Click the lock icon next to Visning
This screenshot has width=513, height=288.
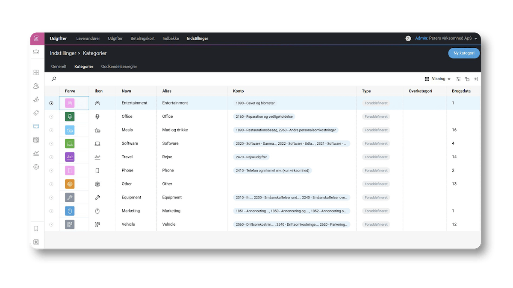467,79
